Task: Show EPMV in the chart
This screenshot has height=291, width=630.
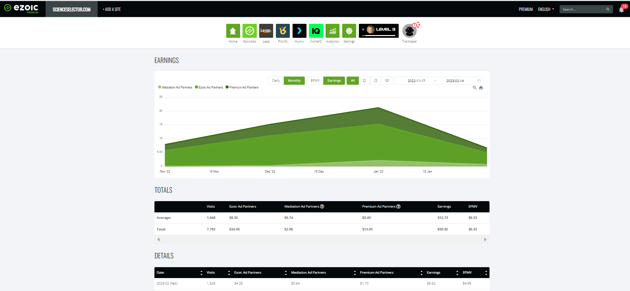Action: 315,81
